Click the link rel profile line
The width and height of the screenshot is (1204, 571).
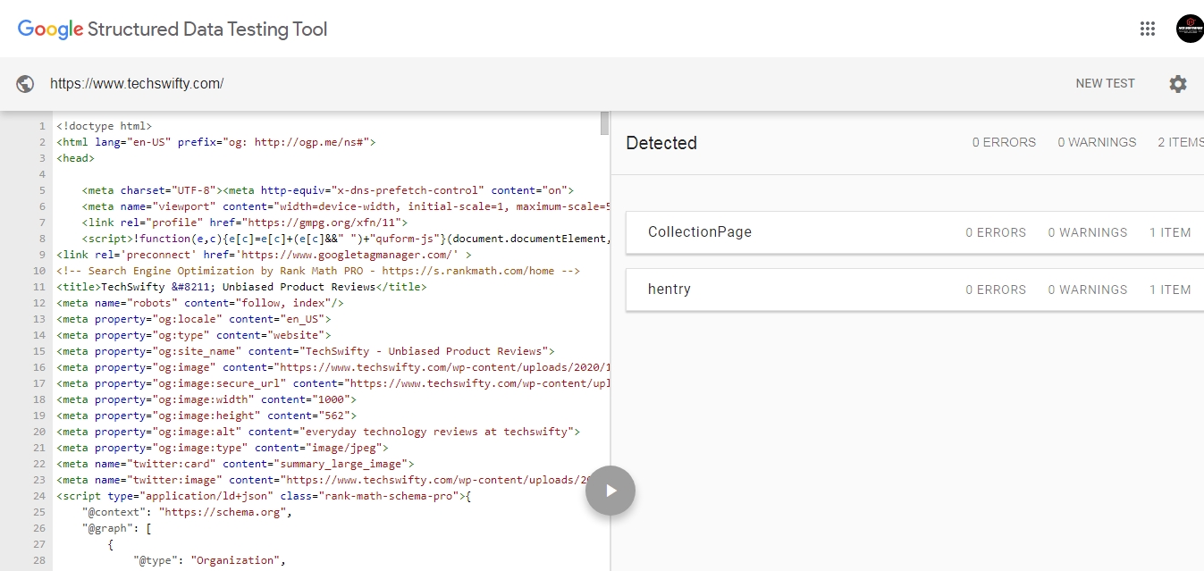tap(245, 223)
